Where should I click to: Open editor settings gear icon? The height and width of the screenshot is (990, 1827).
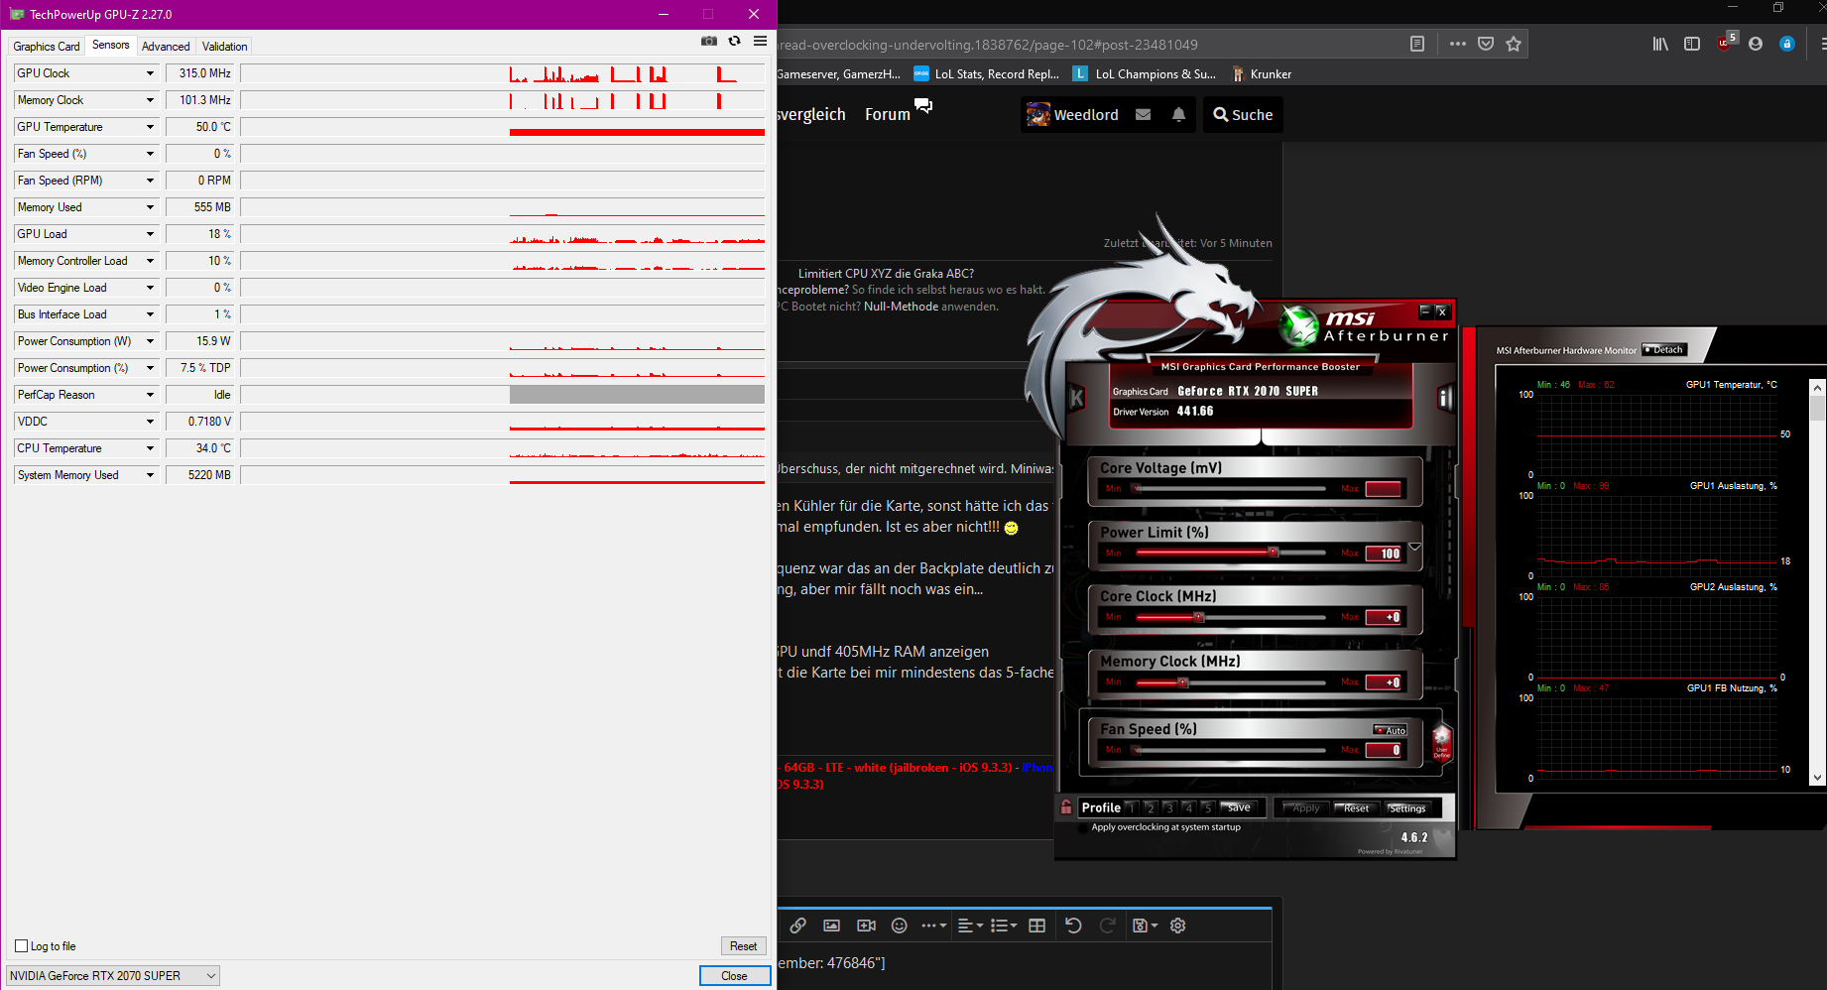(1178, 926)
